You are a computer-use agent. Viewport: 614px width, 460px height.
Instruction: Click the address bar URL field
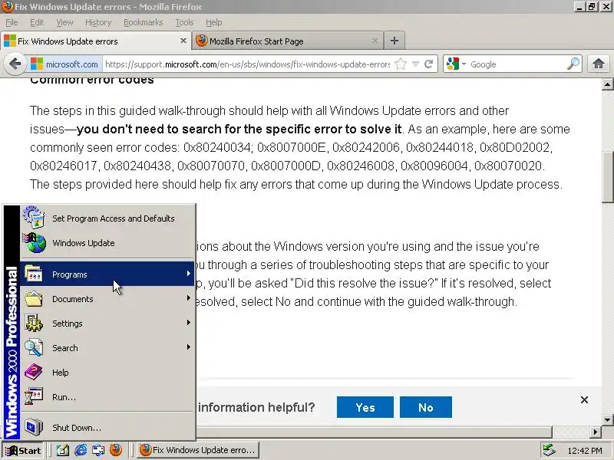247,64
